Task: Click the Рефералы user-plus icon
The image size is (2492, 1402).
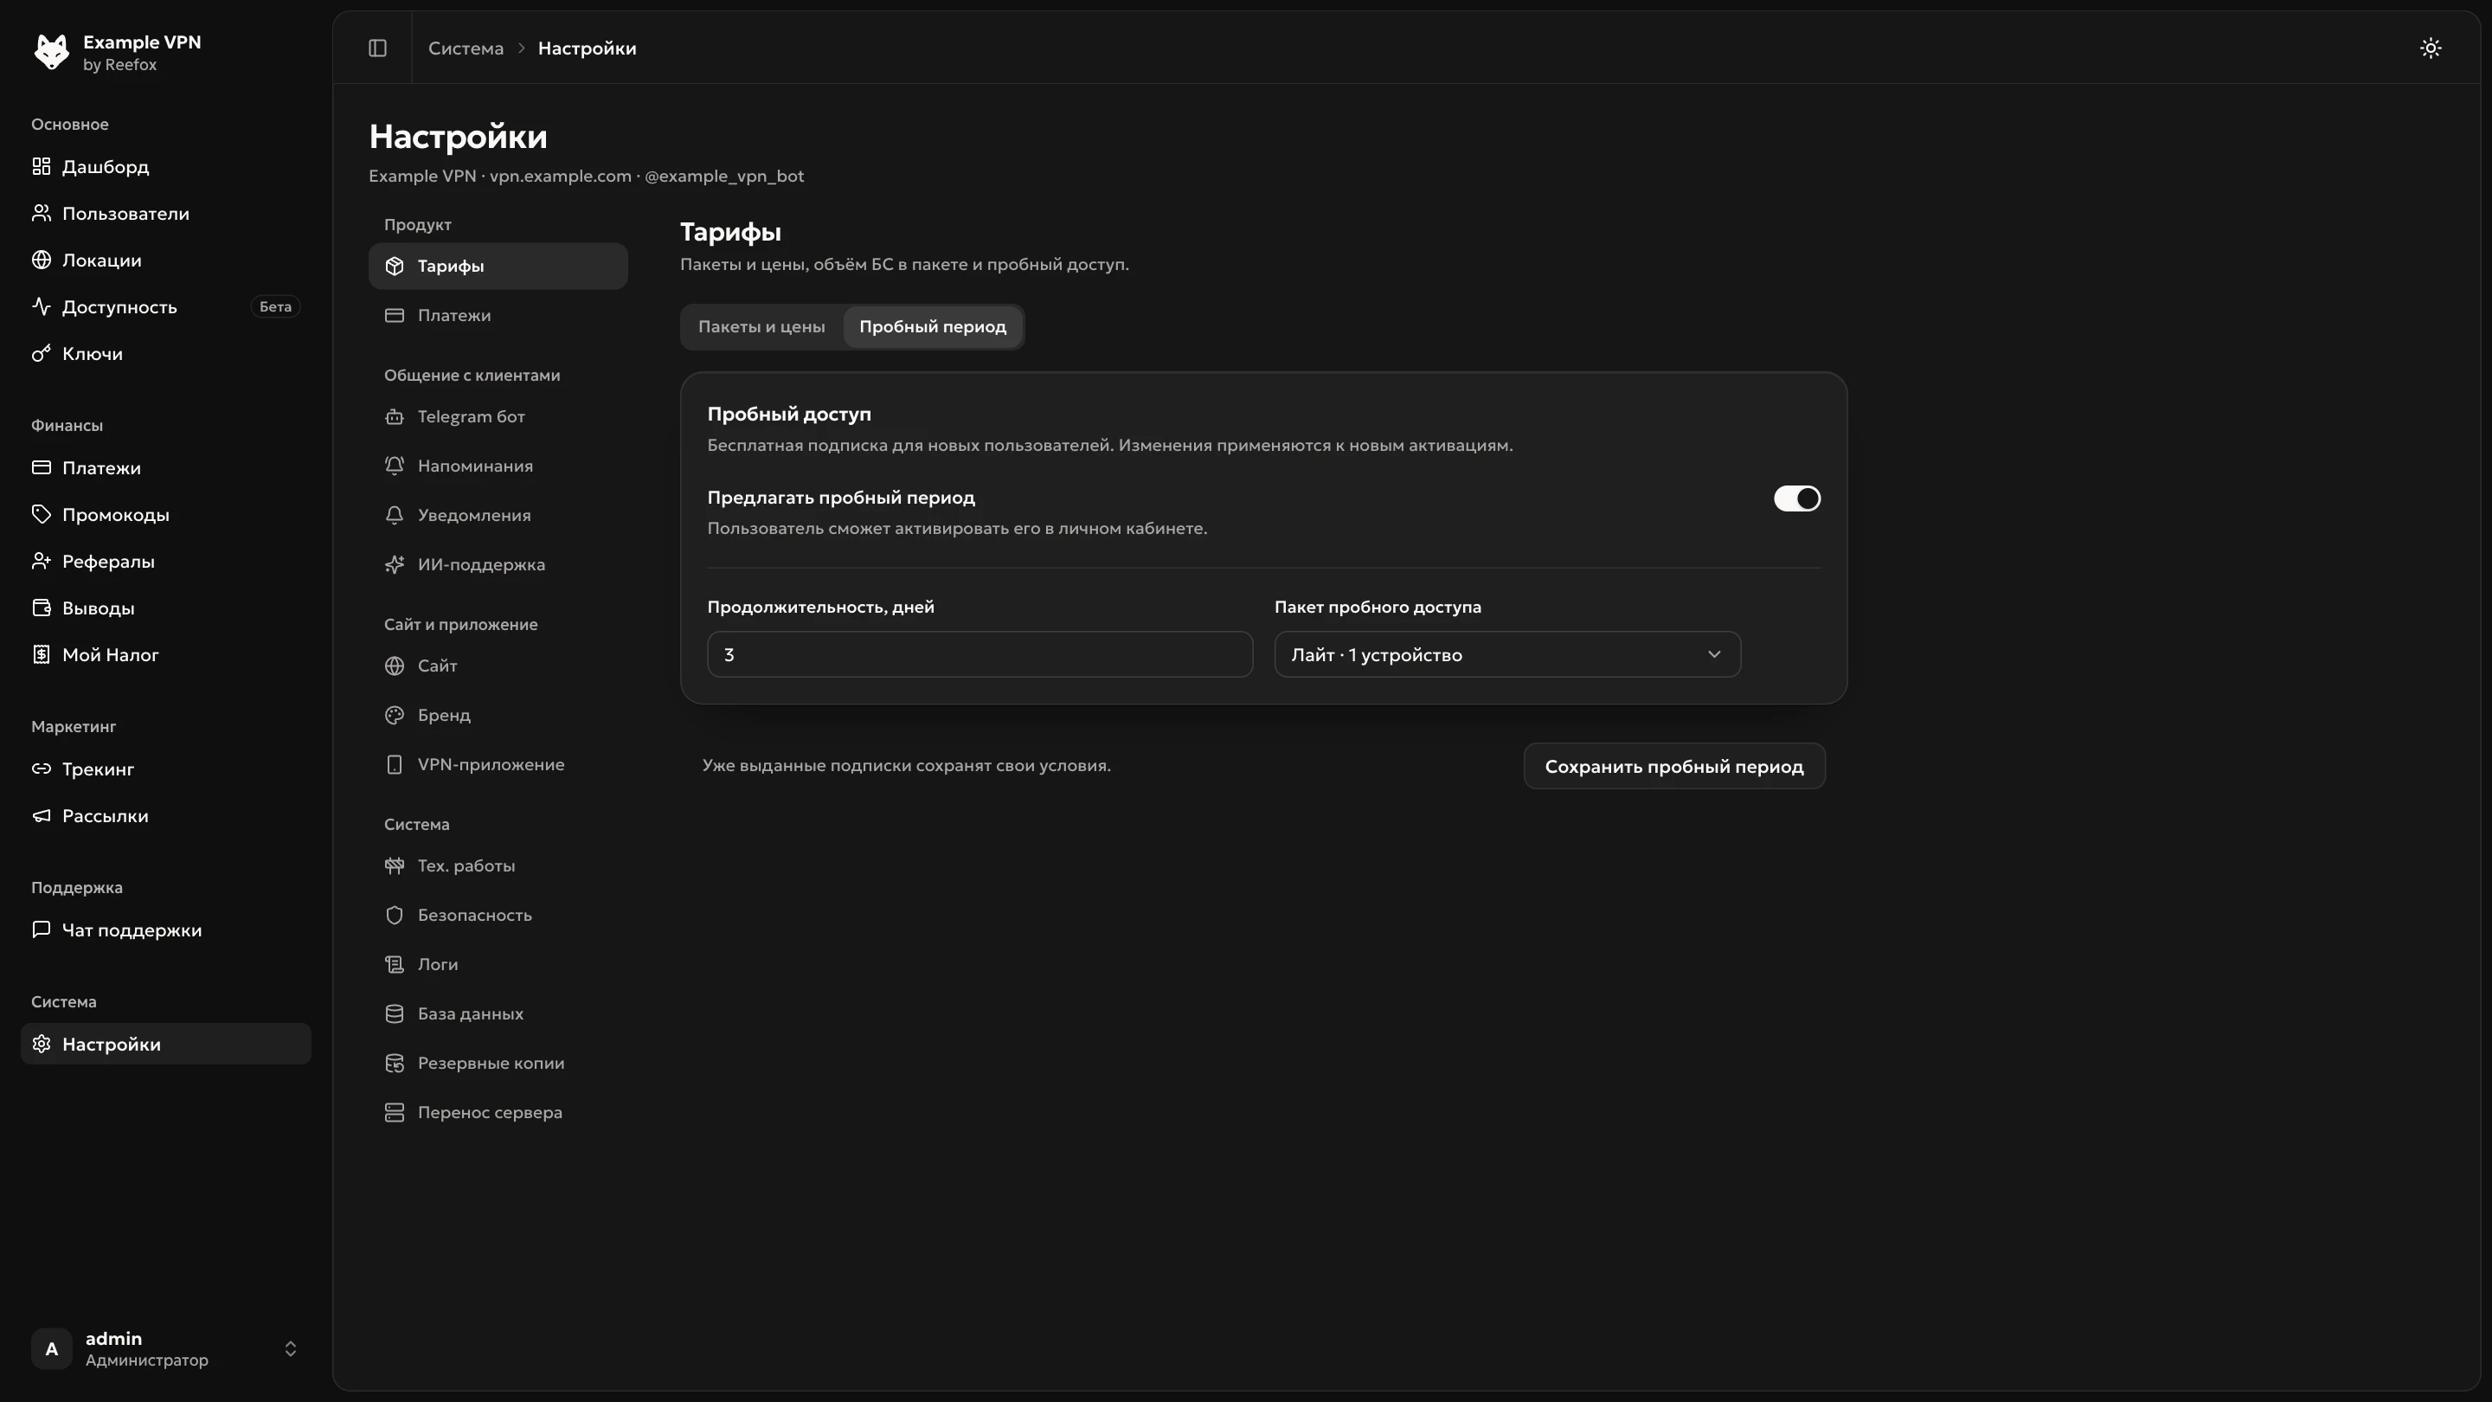Action: (x=41, y=561)
